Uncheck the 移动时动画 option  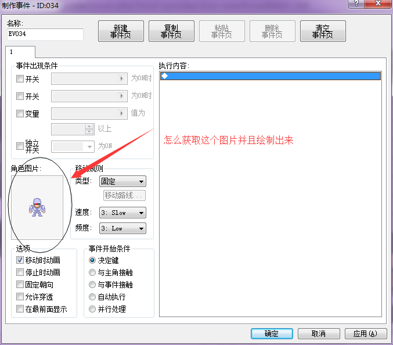(20, 260)
